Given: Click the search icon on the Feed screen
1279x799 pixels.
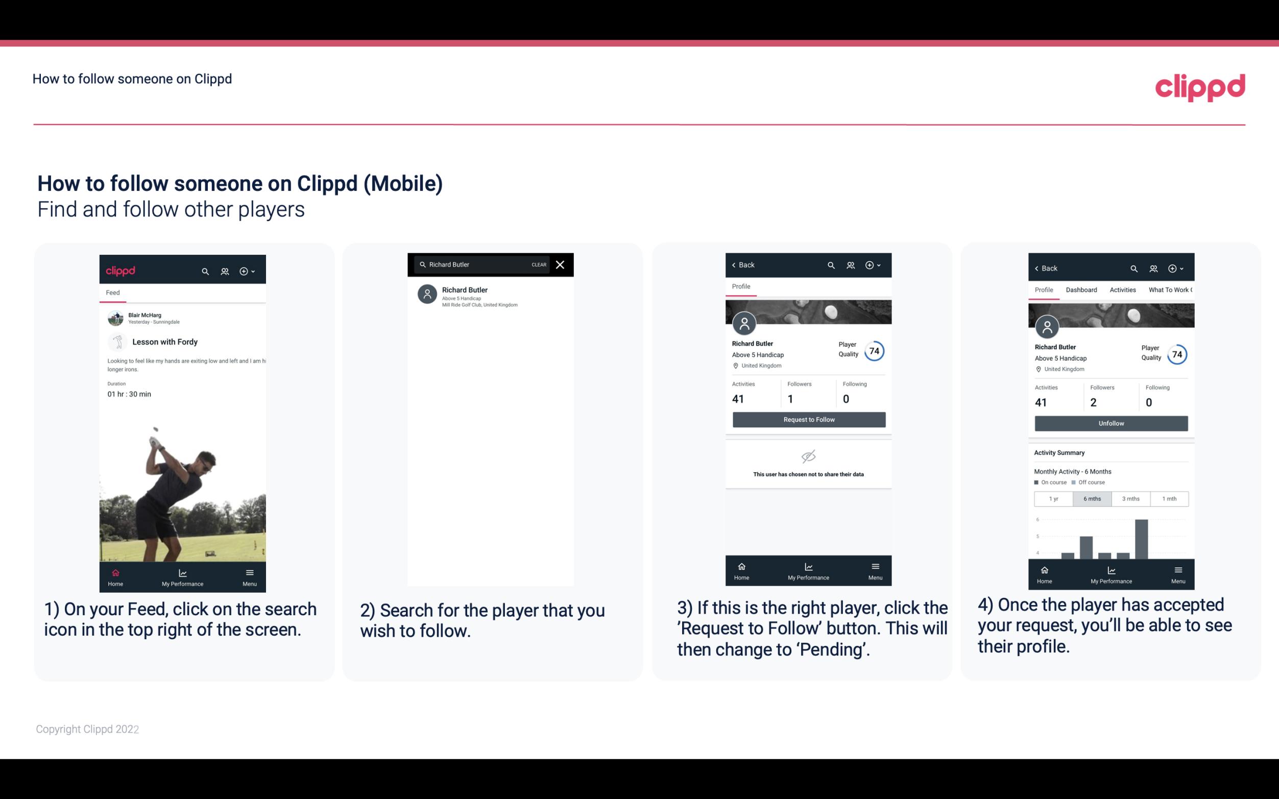Looking at the screenshot, I should [204, 270].
